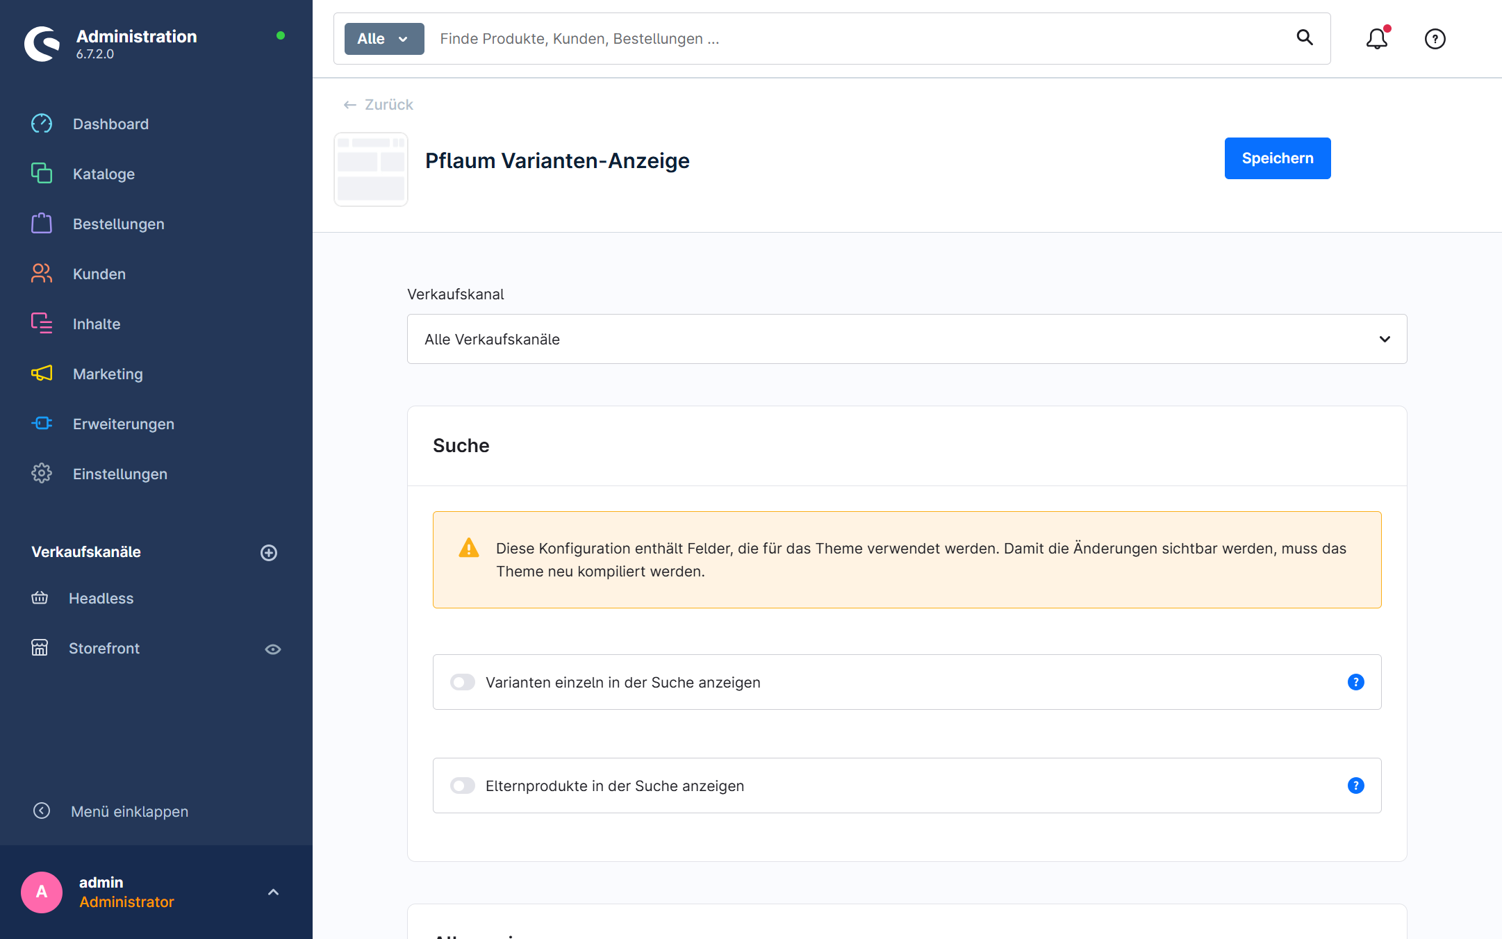This screenshot has height=939, width=1502.
Task: Click the help question mark icon in header
Action: point(1435,39)
